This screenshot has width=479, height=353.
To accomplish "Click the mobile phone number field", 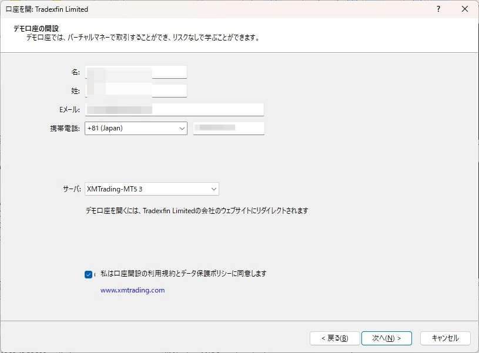I will click(229, 128).
